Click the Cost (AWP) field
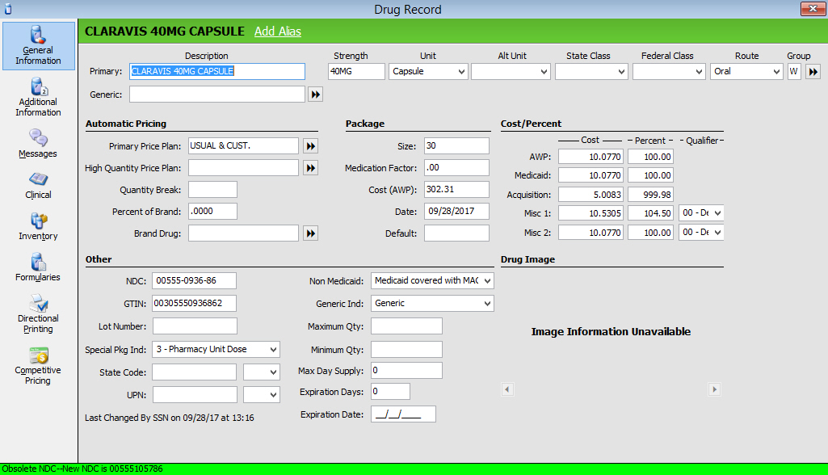828x475 pixels. (x=456, y=189)
